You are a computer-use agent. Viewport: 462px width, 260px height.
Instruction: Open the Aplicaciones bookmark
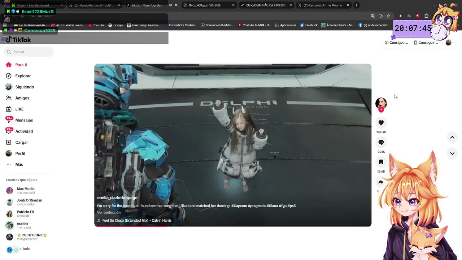click(x=286, y=25)
